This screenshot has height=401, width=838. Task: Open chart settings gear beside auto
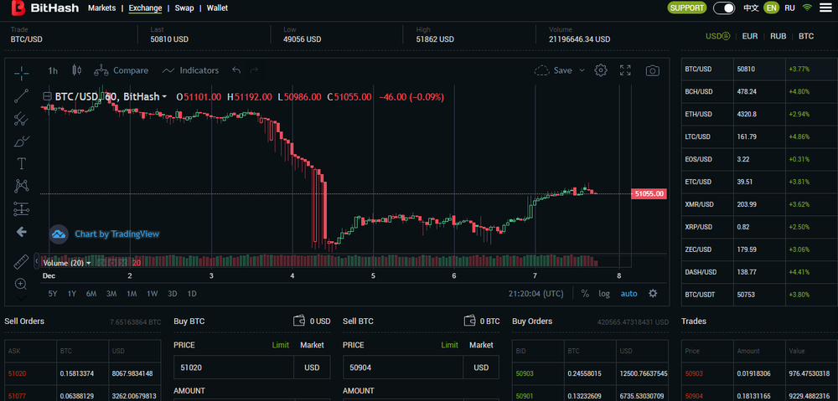pyautogui.click(x=653, y=293)
